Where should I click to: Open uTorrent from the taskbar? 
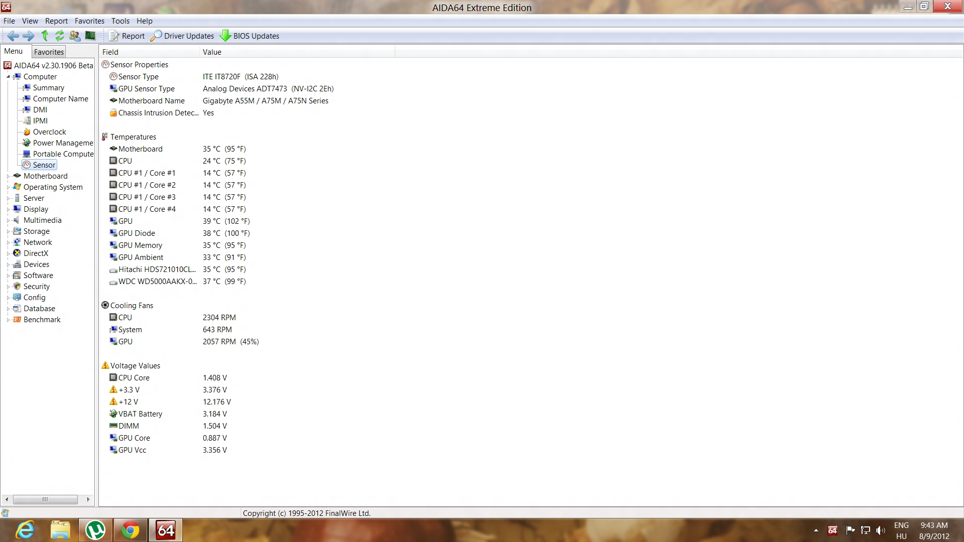tap(95, 530)
